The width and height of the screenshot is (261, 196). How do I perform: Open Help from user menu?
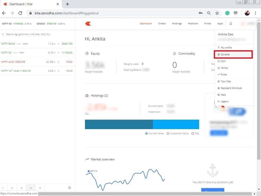click(234, 95)
